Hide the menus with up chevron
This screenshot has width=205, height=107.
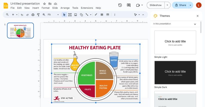pos(143,15)
